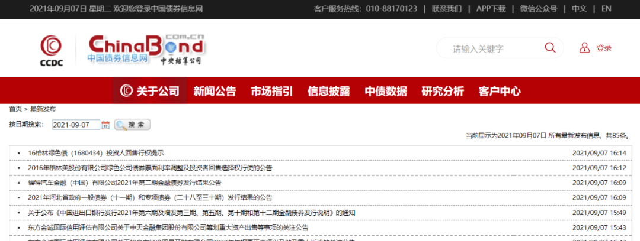Viewport: 640px width, 241px height.
Task: Click the ChinaBond 中国债券信息网 logo
Action: [x=145, y=50]
